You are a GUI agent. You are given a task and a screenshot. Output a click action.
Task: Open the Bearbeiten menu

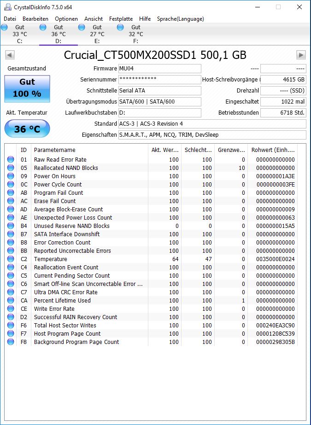[35, 19]
